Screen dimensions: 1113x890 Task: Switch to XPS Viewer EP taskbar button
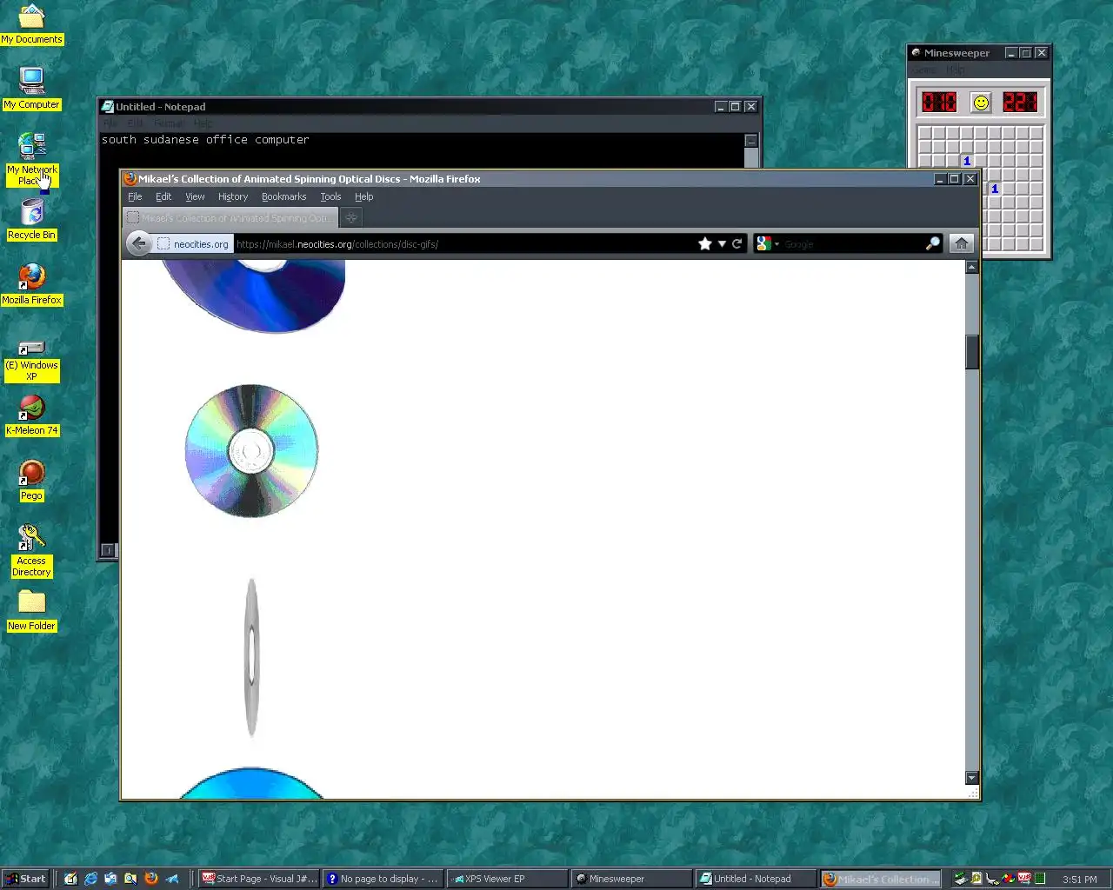pyautogui.click(x=508, y=879)
